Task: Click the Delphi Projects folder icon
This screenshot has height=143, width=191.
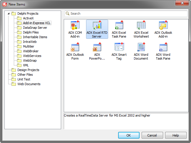Action: [14, 14]
